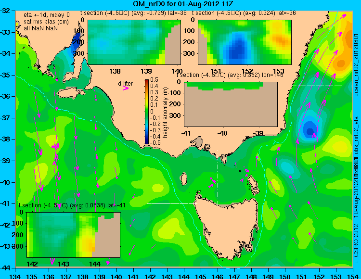Click the white dashed section line west of Tasmania
The height and width of the screenshot is (279, 361).
tap(172, 203)
